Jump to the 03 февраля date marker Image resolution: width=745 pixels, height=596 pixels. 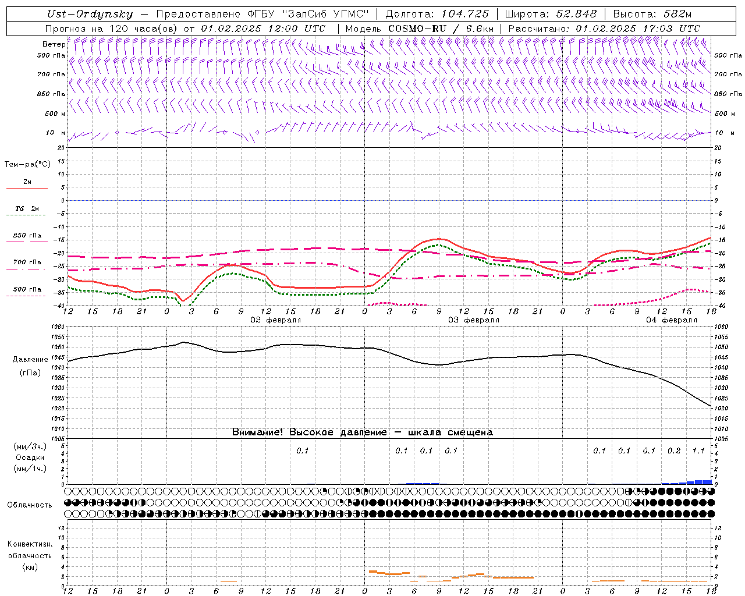click(473, 320)
